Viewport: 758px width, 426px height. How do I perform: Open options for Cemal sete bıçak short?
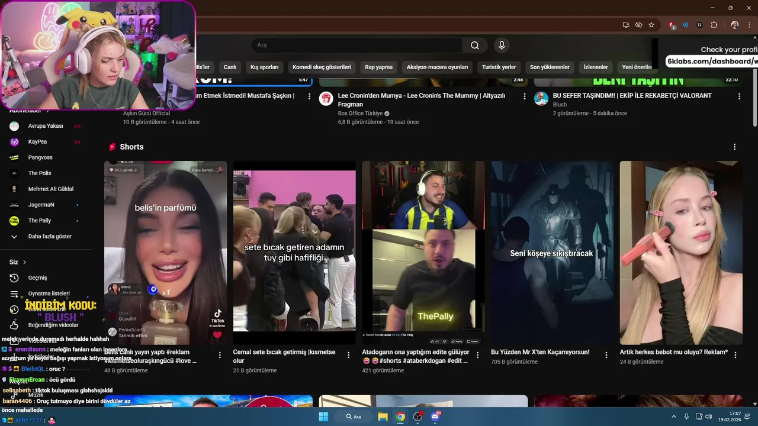tap(349, 355)
